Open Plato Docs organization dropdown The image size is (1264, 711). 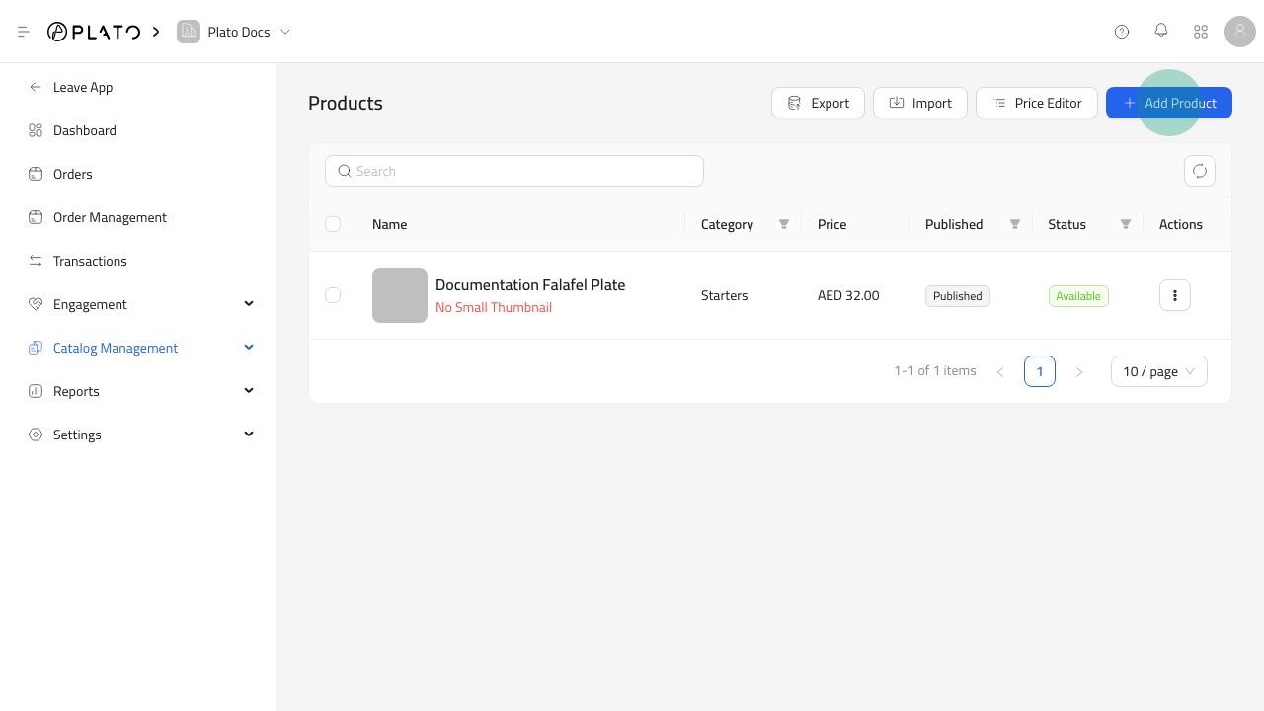285,32
